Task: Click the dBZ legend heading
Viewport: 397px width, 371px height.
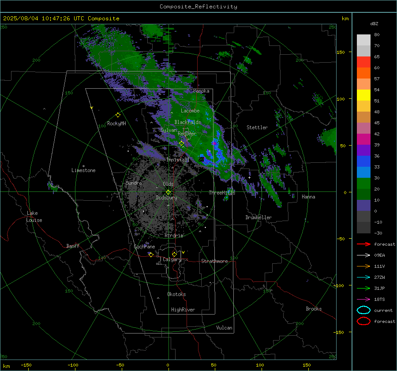Action: coord(374,24)
